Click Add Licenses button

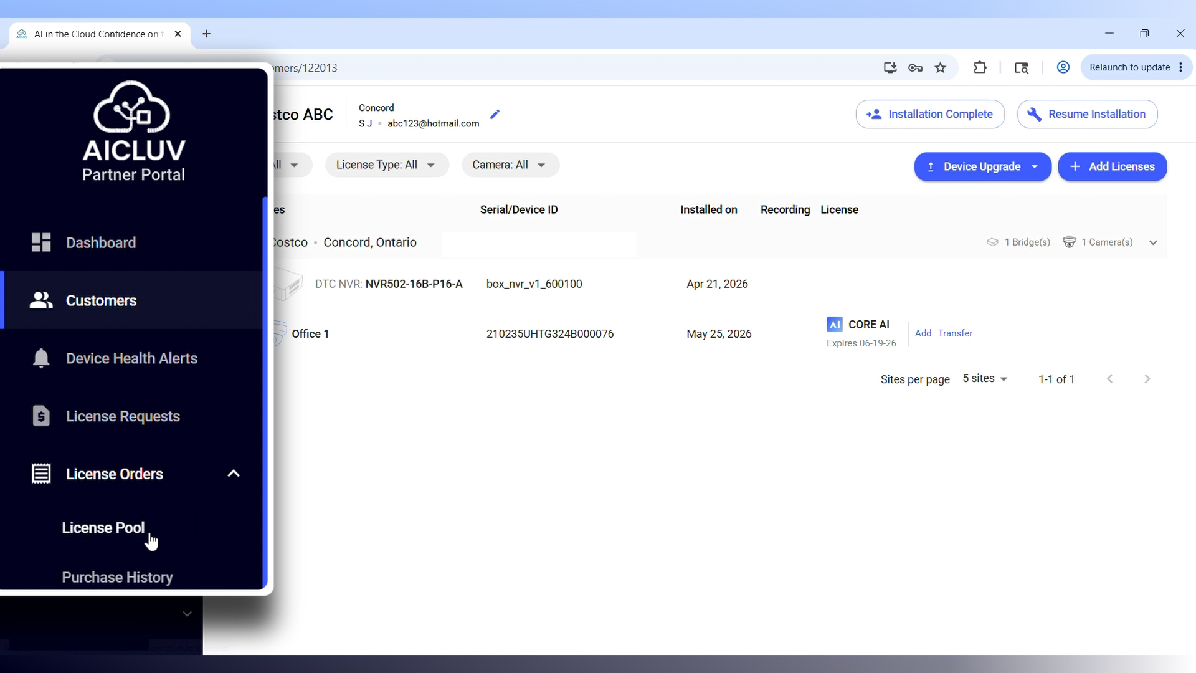(x=1112, y=166)
